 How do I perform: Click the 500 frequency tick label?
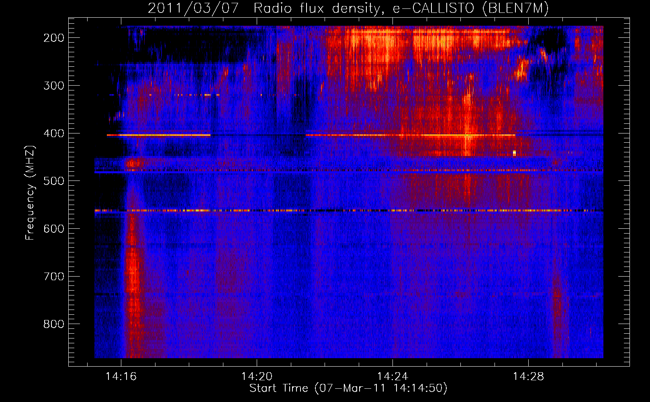pos(54,181)
